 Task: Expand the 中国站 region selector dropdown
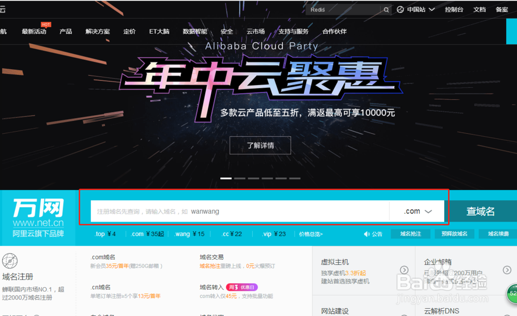coord(432,9)
